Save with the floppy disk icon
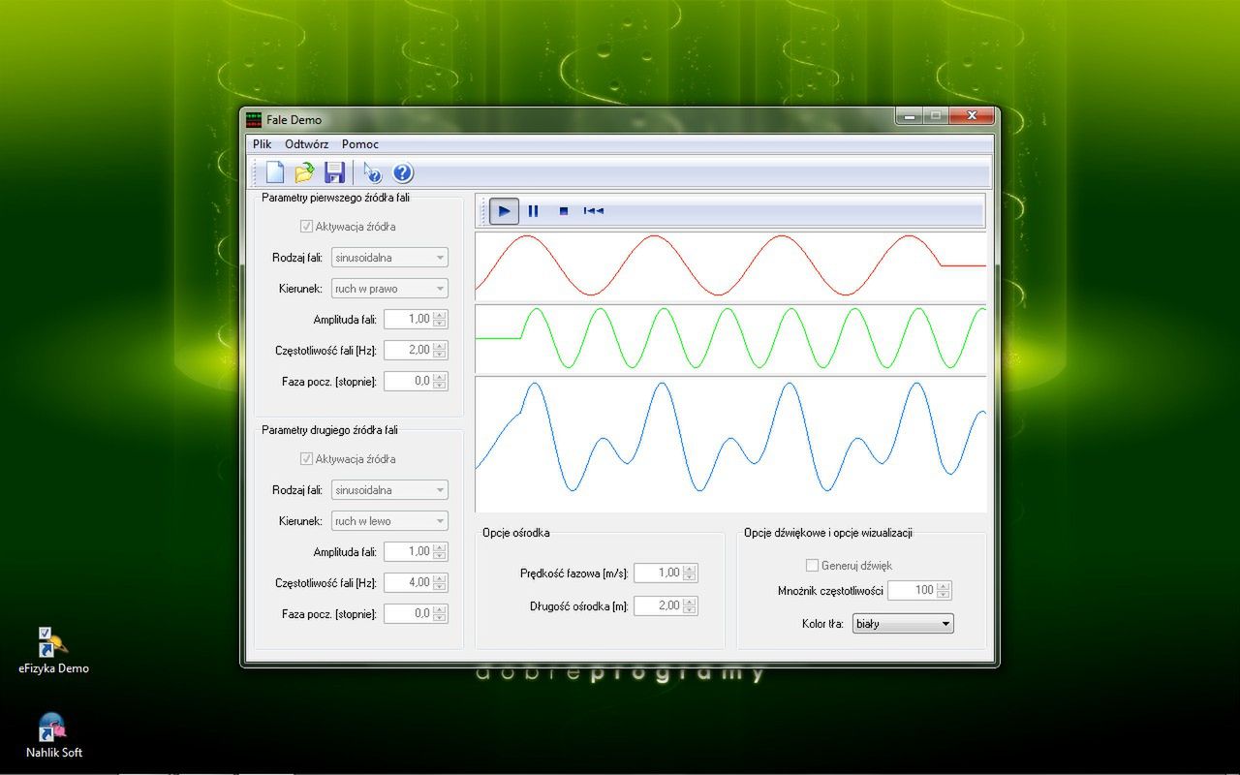Viewport: 1240px width, 775px height. [x=334, y=172]
